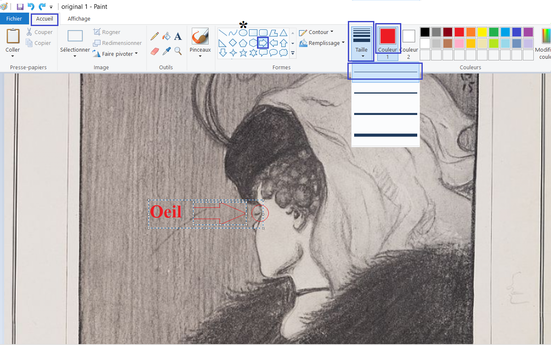Choose the Eraser tool
The image size is (551, 345).
point(155,51)
